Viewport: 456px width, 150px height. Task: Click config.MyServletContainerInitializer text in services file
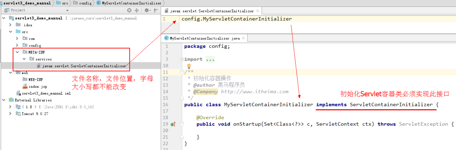click(236, 19)
